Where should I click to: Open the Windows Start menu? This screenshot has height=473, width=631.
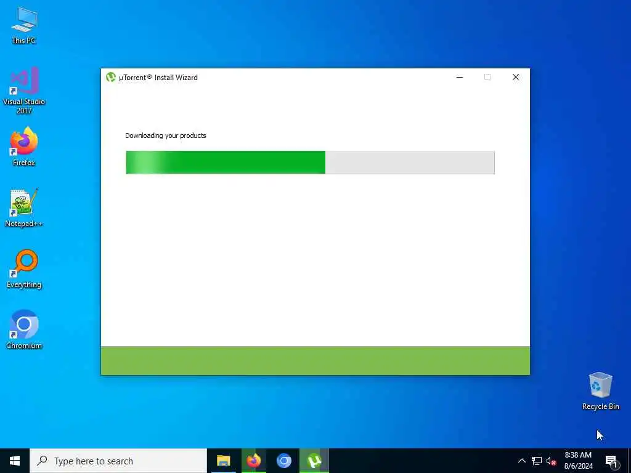[x=15, y=461]
